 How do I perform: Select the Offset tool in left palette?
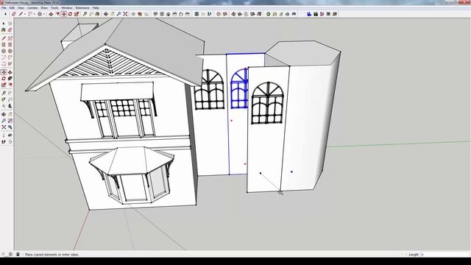point(10,85)
